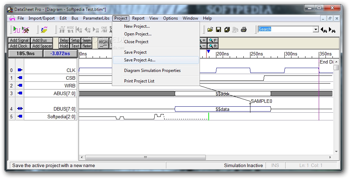
Task: Choose Print Project List entry
Action: tap(156, 81)
